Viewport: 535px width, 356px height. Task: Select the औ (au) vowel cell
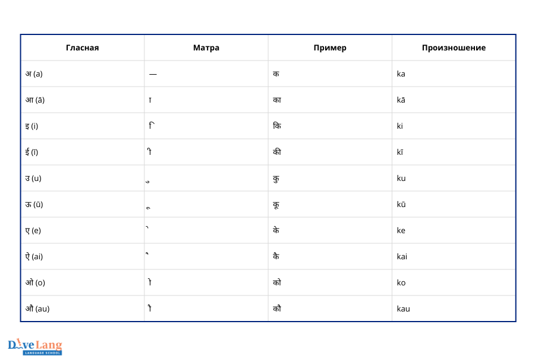(x=83, y=309)
